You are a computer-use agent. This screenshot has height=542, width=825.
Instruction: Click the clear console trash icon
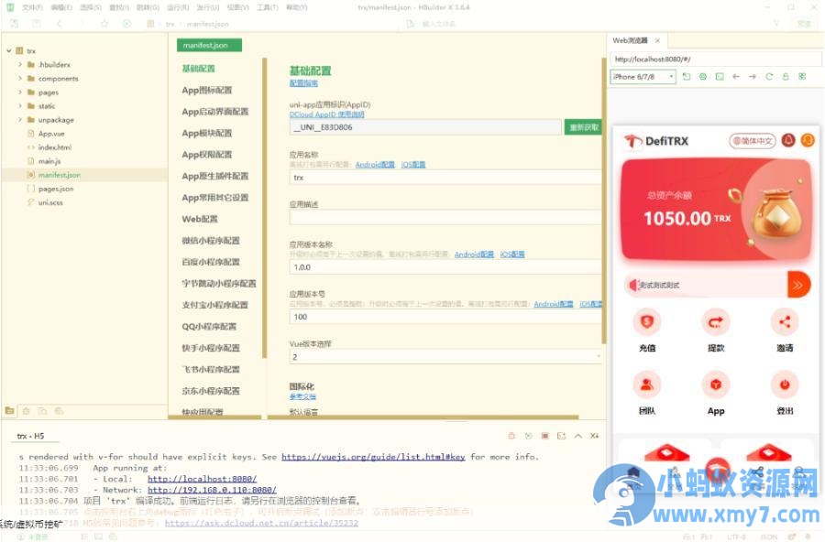coord(511,436)
